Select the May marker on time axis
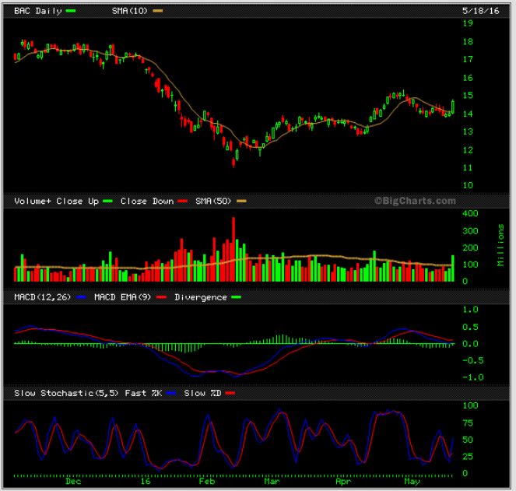This screenshot has height=491, width=516. pos(410,482)
